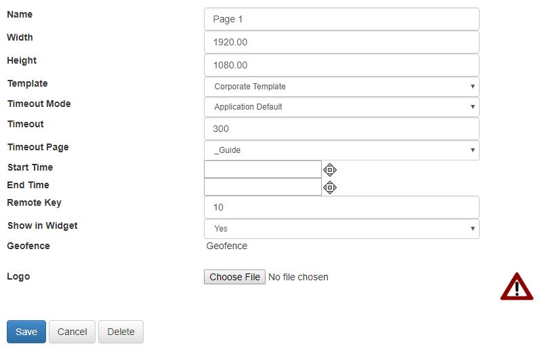Click Choose File for Logo
Screen dimensions: 544x350
pos(234,277)
